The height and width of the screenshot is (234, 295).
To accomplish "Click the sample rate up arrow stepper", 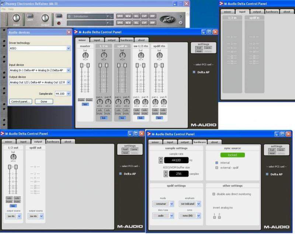I will click(x=160, y=158).
